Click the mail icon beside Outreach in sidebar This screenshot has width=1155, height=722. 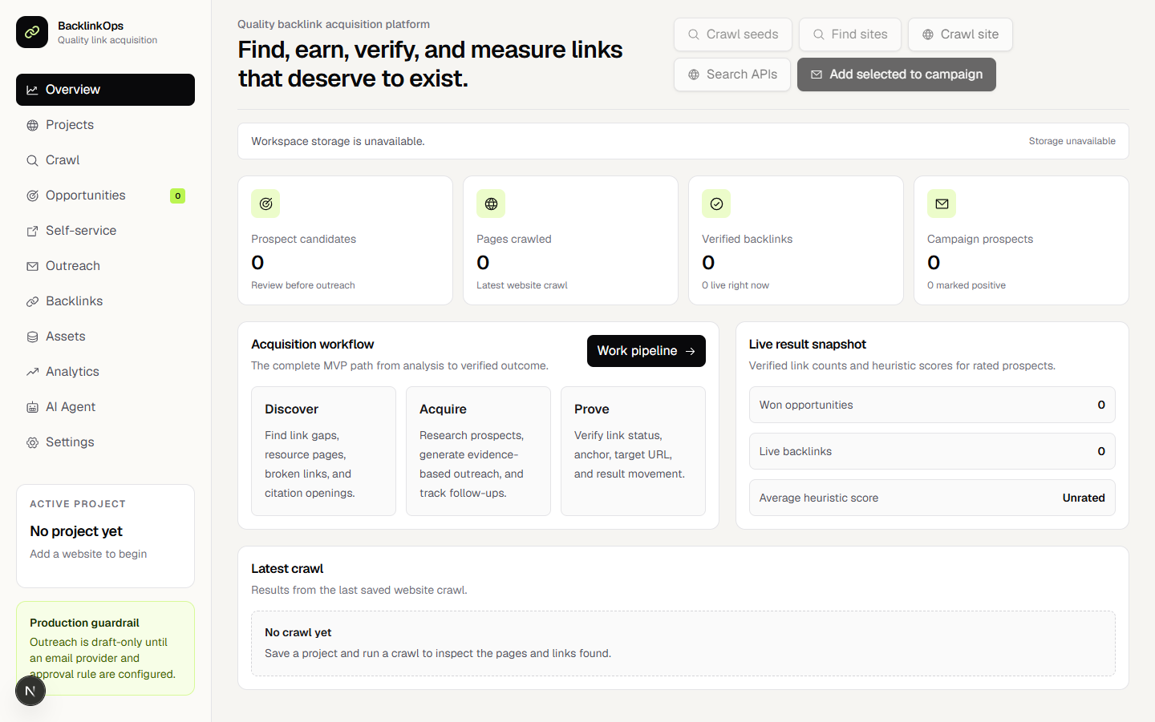(x=32, y=266)
